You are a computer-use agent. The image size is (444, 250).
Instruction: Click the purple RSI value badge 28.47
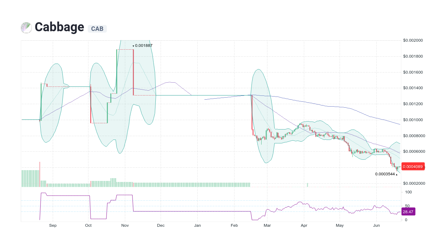coord(408,211)
